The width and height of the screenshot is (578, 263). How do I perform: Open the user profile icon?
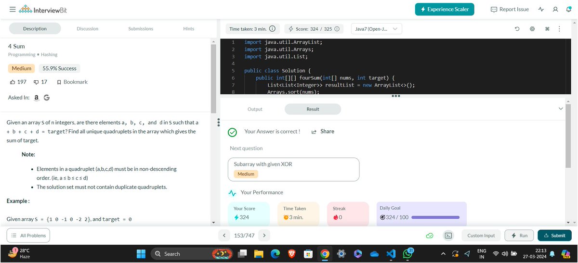click(x=555, y=9)
